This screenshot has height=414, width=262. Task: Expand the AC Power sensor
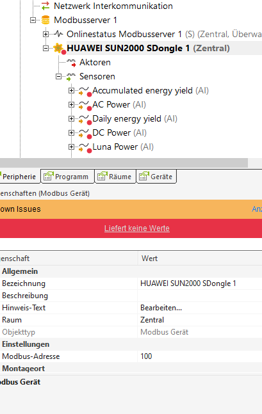coord(71,104)
